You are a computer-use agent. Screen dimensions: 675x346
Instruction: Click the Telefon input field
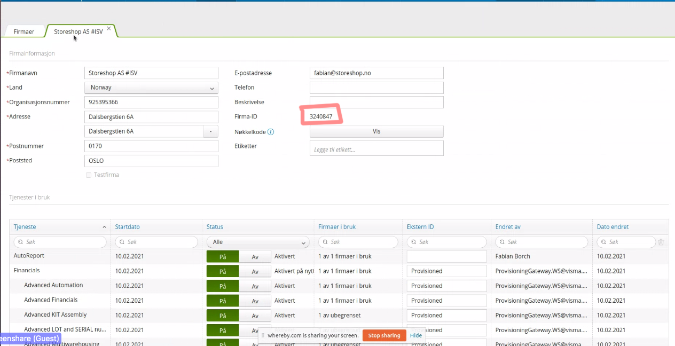(376, 88)
